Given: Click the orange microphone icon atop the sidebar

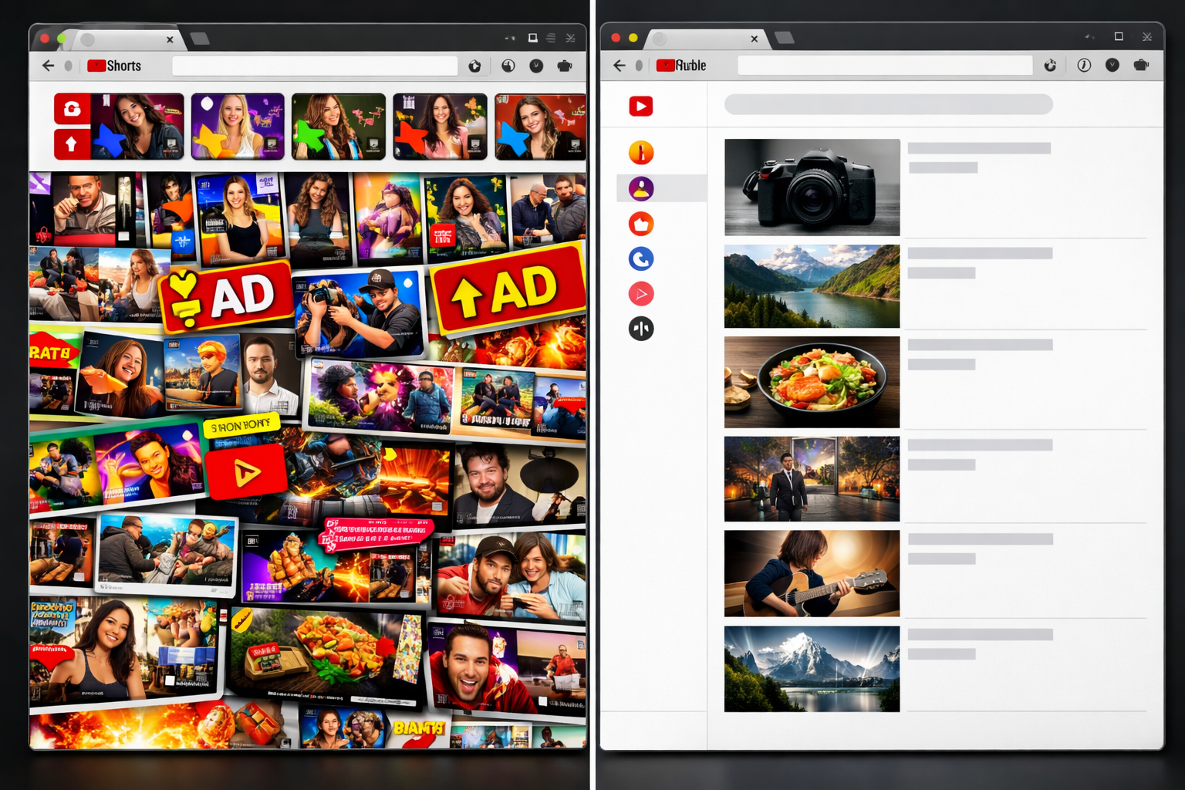Looking at the screenshot, I should (641, 152).
